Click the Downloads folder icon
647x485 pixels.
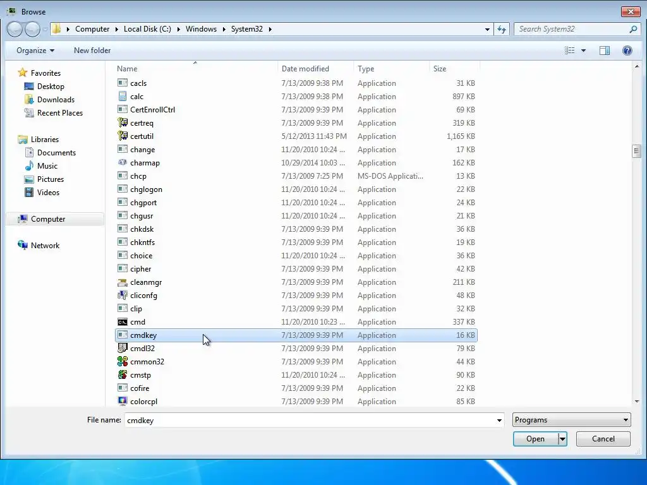click(29, 99)
